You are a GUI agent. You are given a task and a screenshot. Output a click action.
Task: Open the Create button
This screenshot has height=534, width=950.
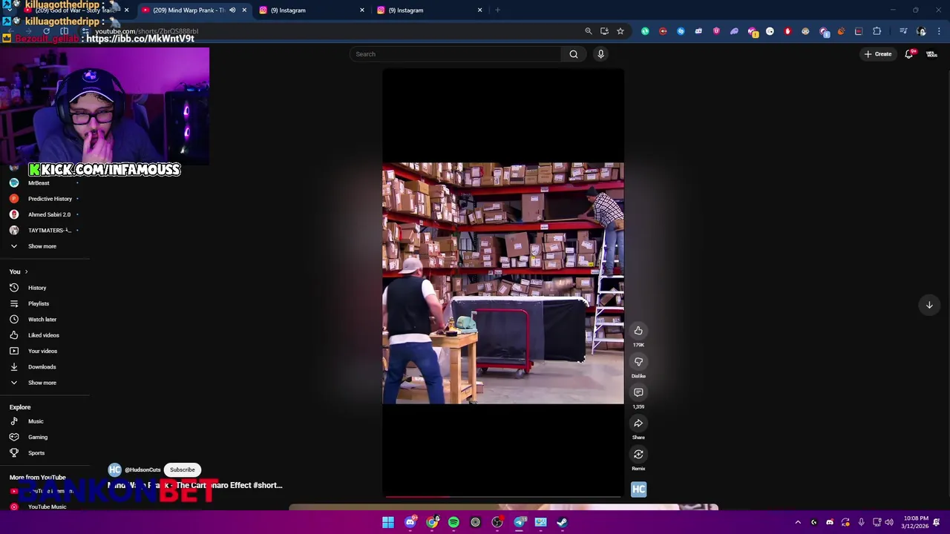(878, 54)
